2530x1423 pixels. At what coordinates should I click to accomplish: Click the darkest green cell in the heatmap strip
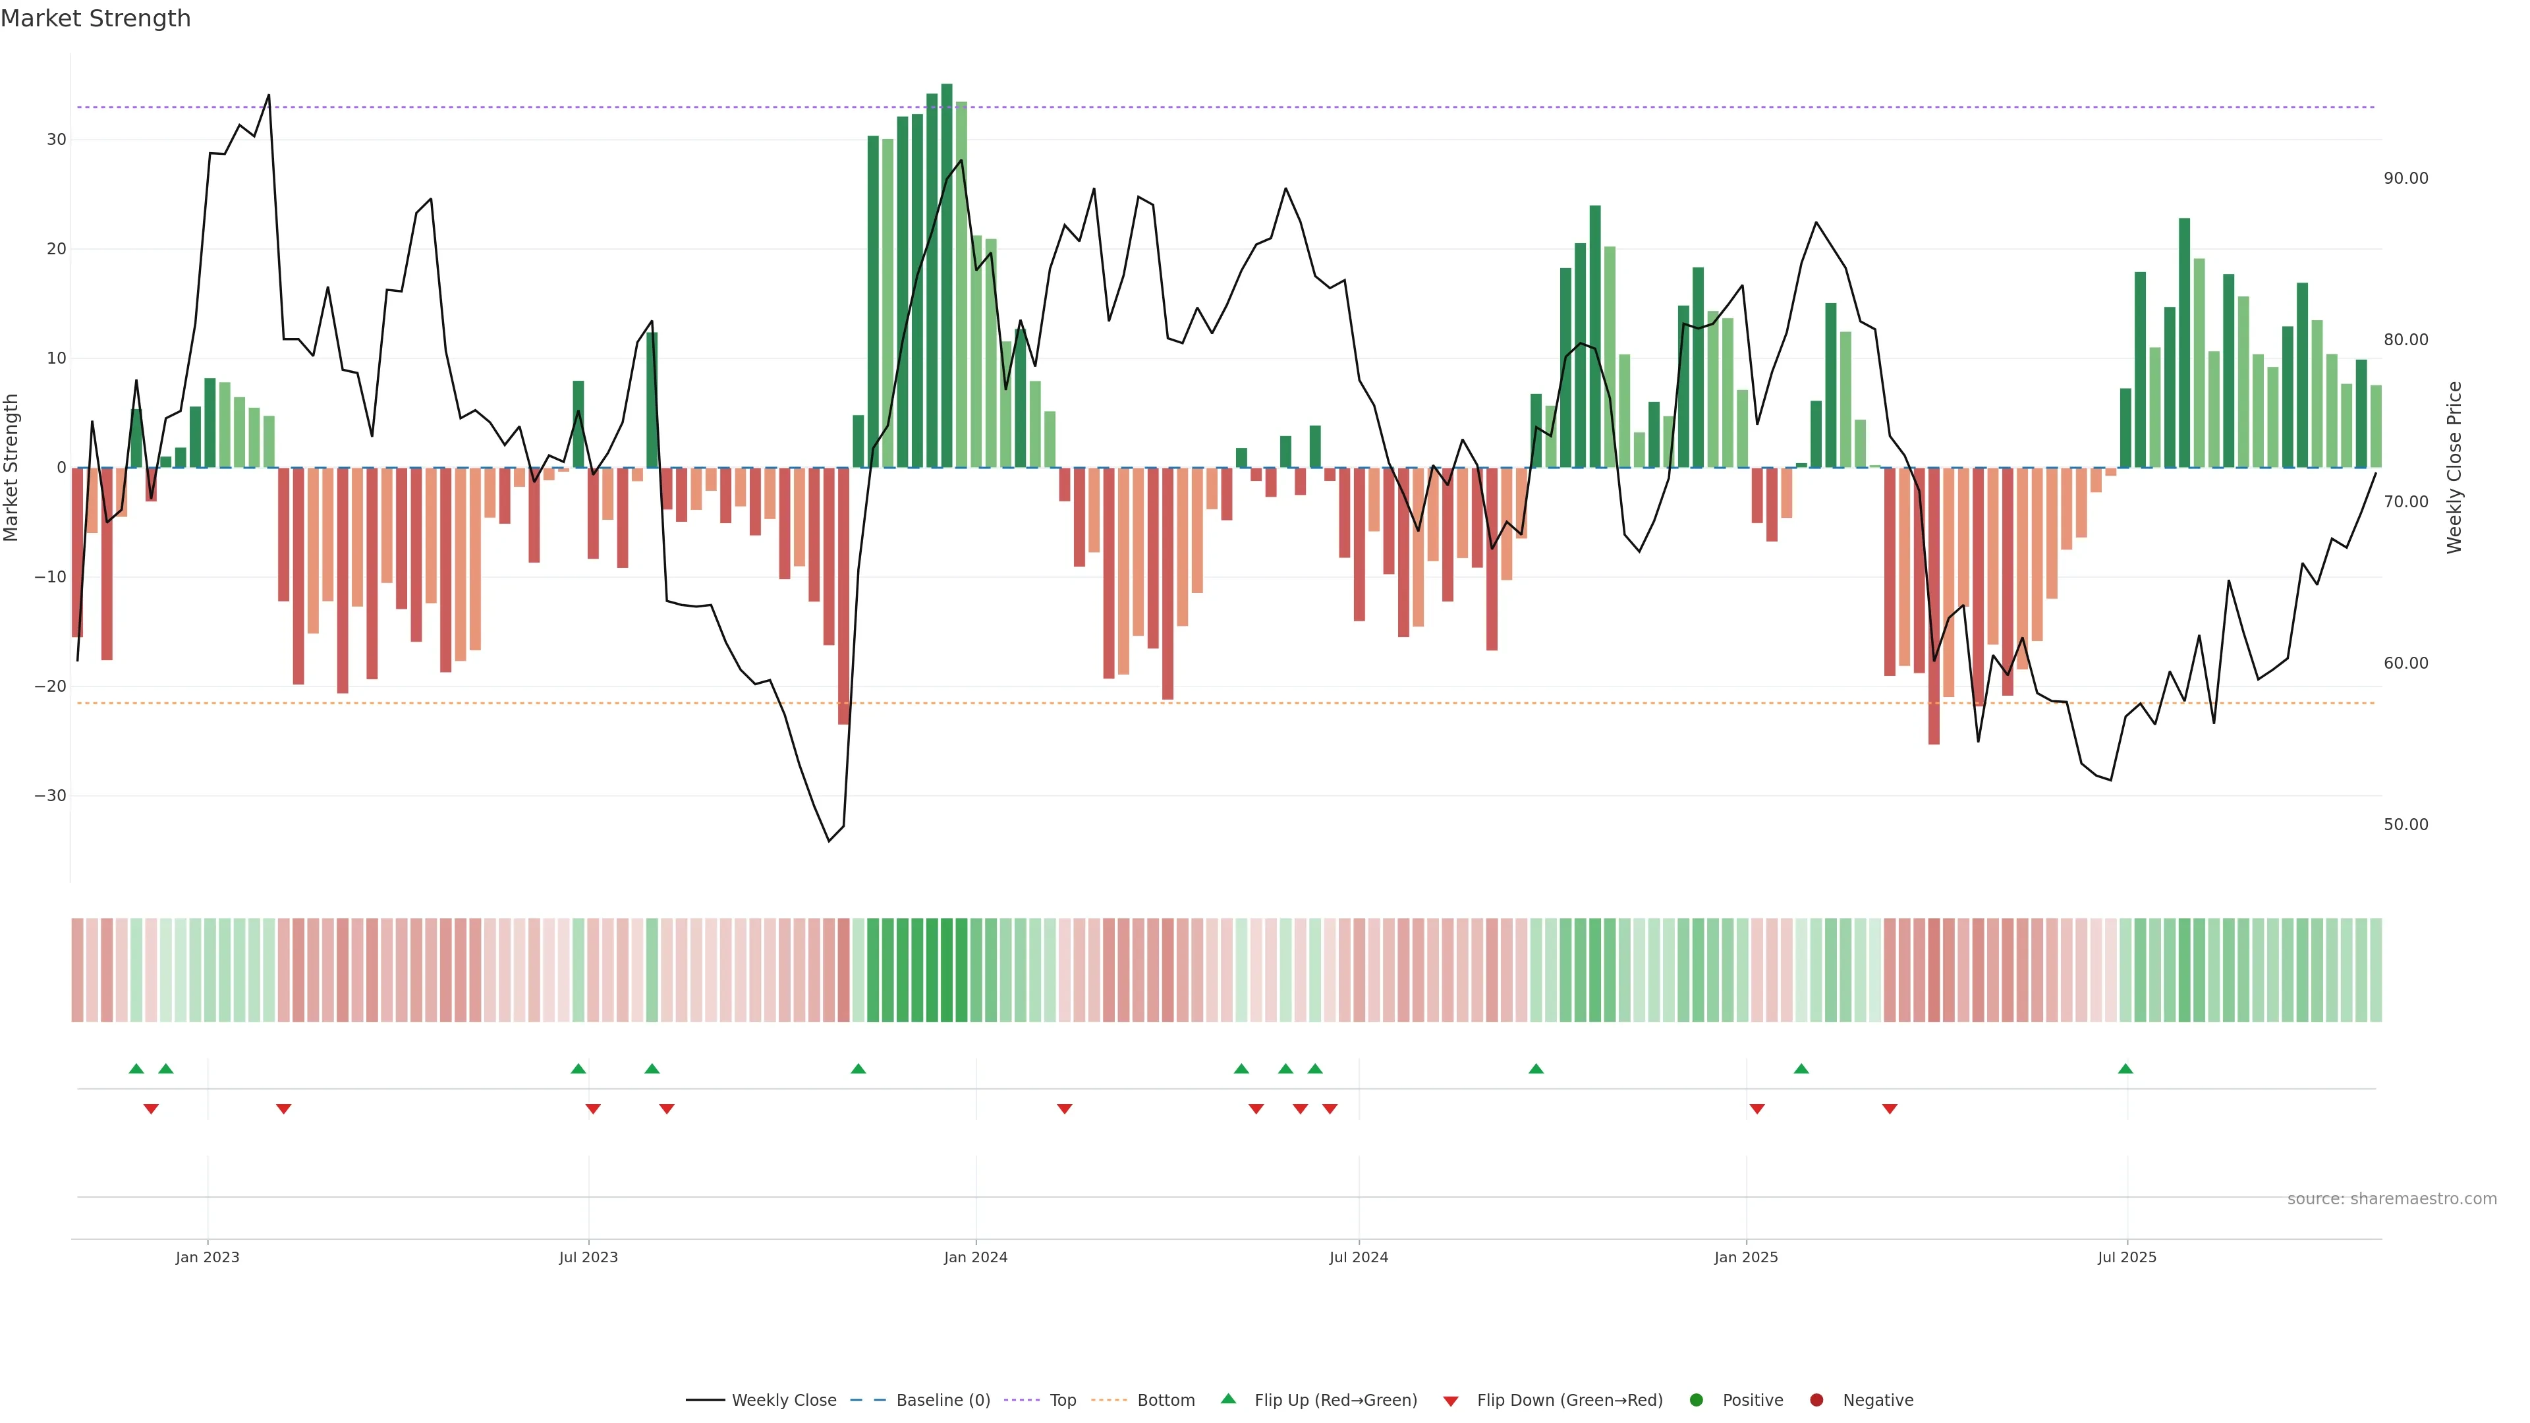coord(947,969)
